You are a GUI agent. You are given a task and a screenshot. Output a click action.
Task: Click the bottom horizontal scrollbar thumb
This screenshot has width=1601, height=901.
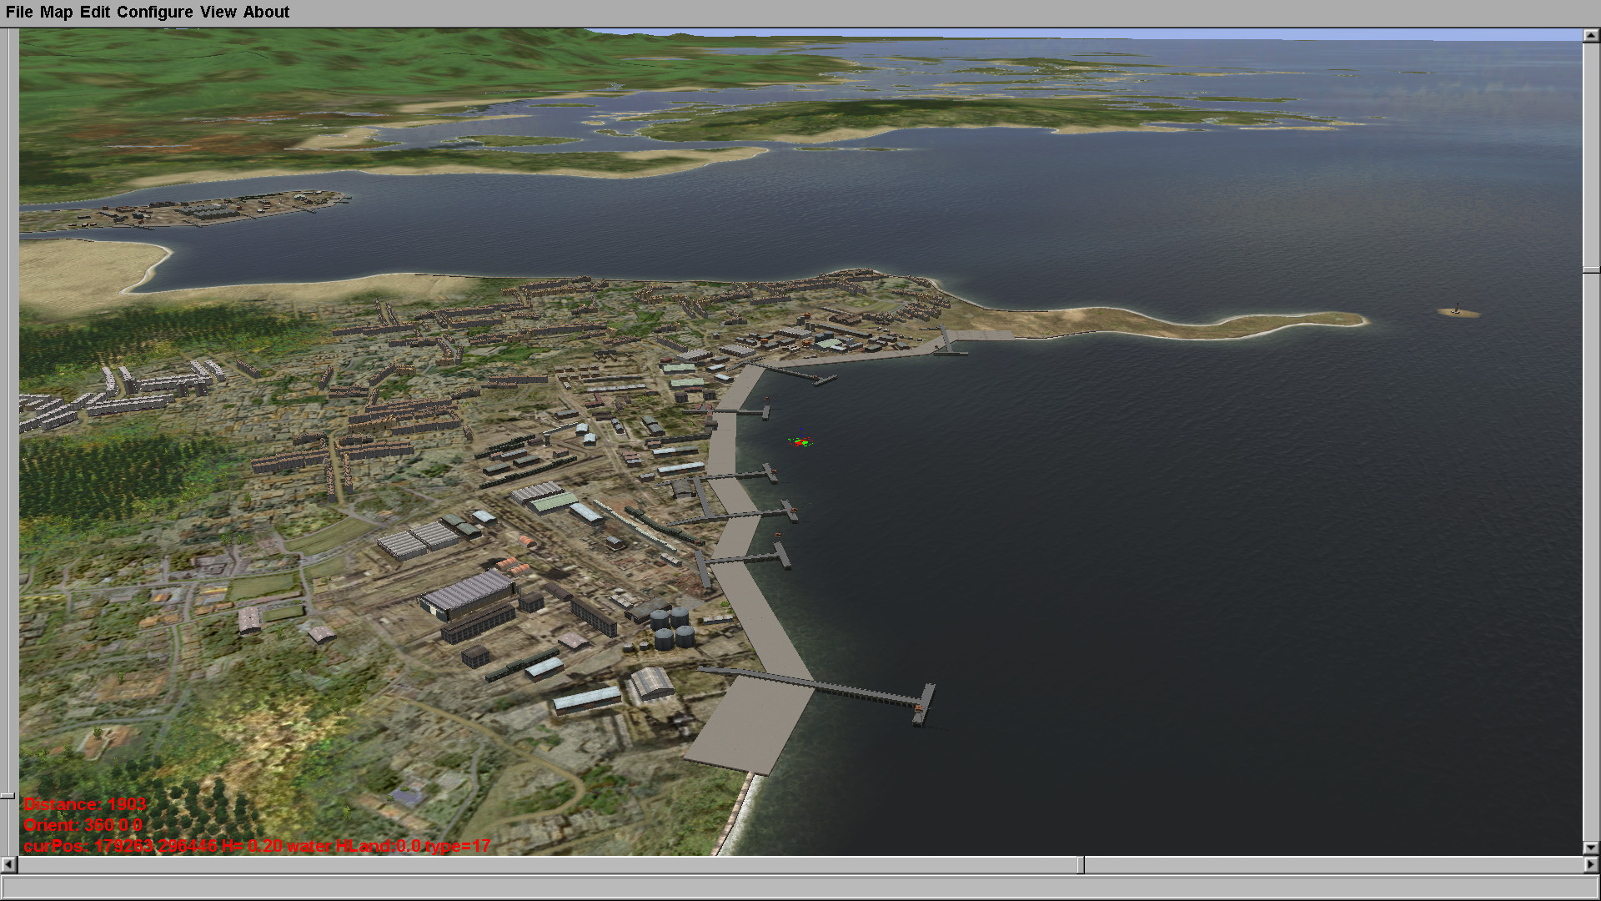(1080, 864)
